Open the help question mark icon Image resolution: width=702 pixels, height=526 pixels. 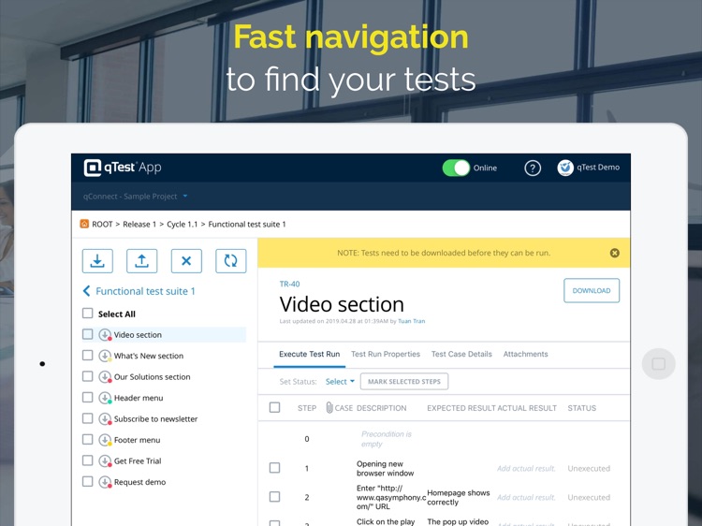tap(533, 168)
